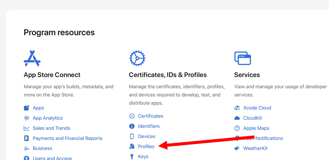
Task: Open the Certificates link
Action: [151, 116]
